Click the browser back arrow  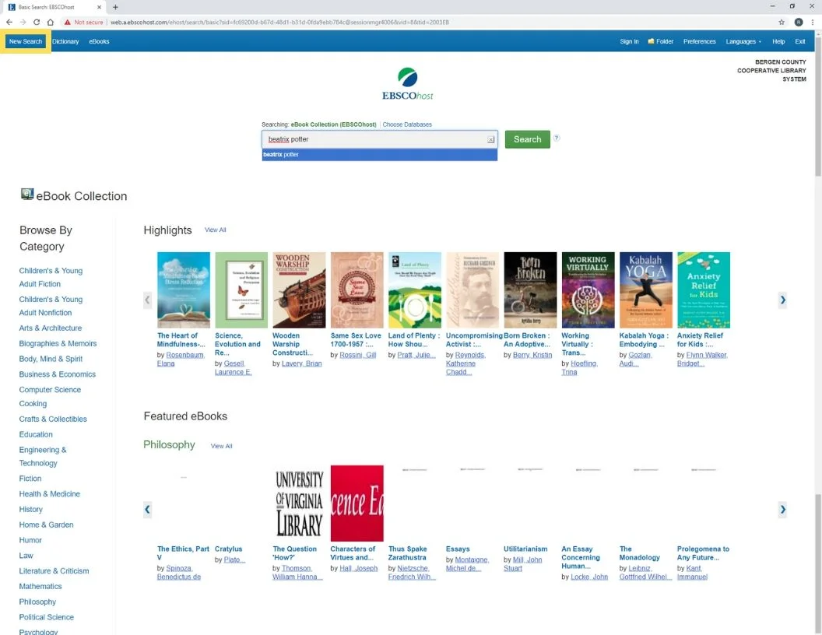coord(9,22)
